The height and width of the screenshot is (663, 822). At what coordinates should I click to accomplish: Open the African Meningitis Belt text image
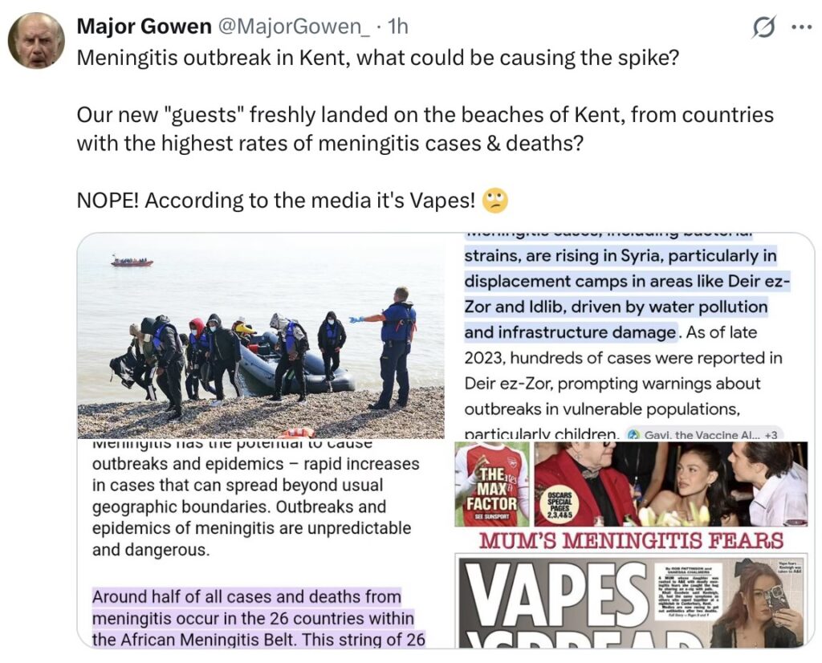pos(261,544)
